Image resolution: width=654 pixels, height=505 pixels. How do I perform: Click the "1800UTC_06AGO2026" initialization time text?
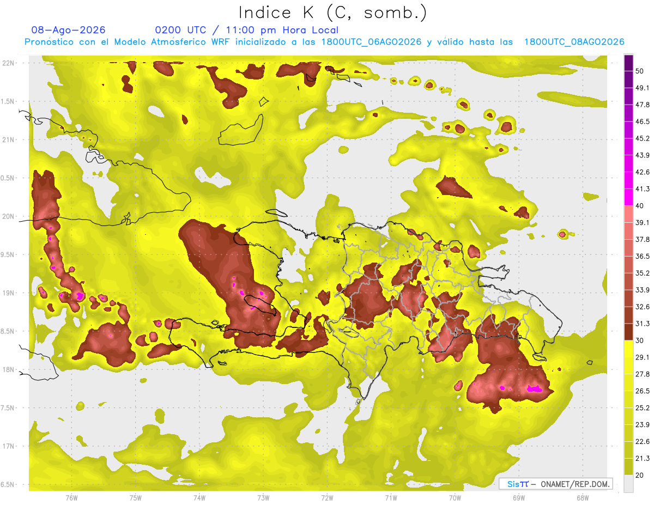pyautogui.click(x=371, y=42)
